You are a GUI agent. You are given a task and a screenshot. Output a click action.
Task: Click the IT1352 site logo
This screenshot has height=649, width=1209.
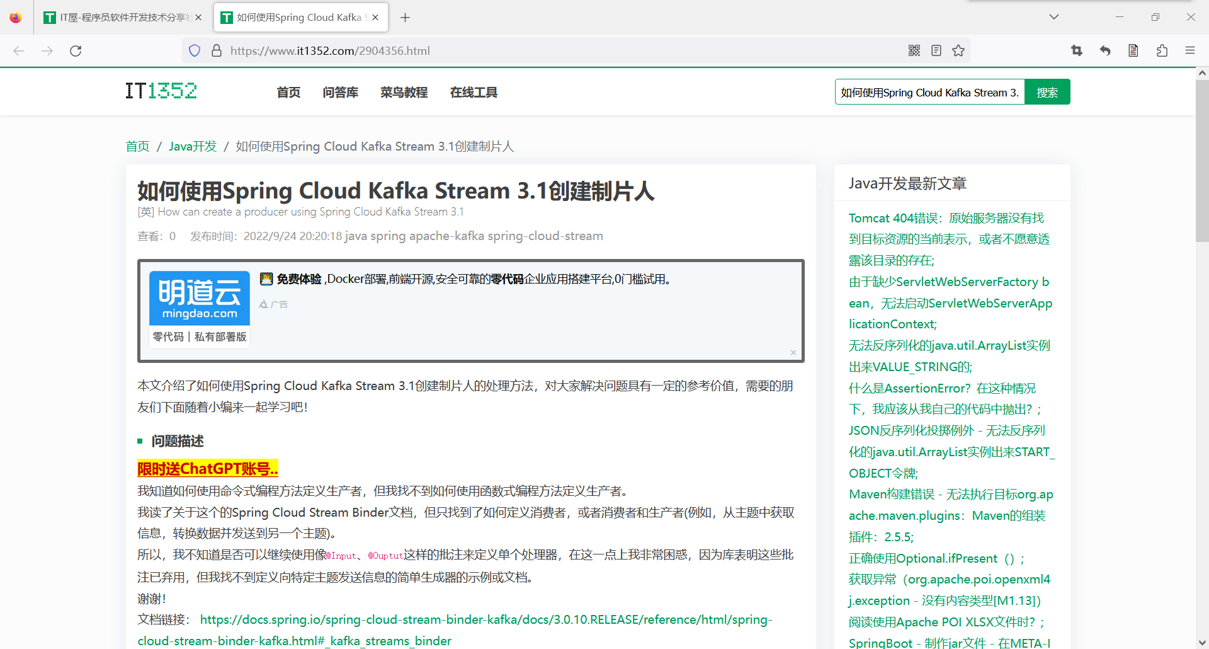click(161, 91)
